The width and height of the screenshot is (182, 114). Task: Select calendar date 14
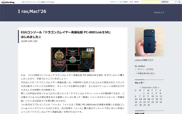click(140, 99)
